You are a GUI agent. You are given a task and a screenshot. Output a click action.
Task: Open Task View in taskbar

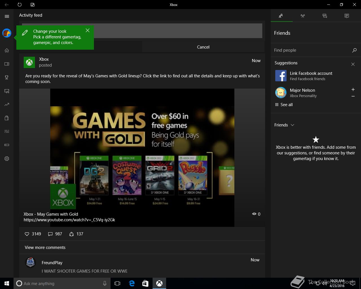click(x=117, y=283)
